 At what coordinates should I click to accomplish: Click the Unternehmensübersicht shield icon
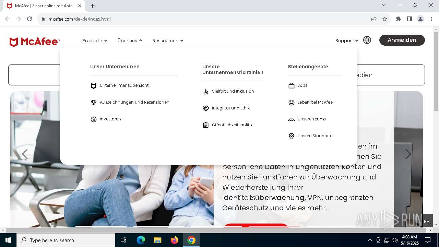coord(93,86)
